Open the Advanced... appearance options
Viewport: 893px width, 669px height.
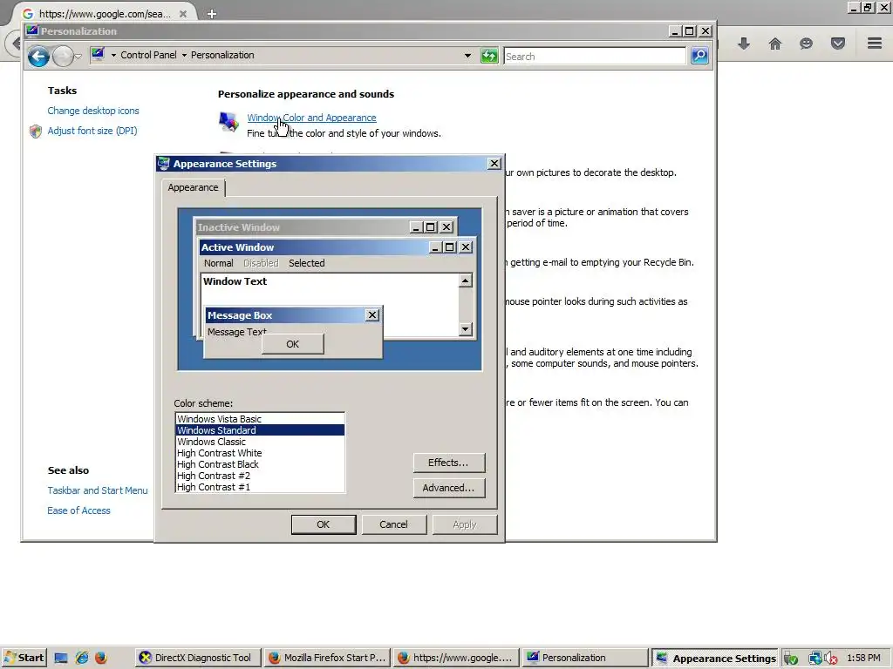(x=449, y=488)
